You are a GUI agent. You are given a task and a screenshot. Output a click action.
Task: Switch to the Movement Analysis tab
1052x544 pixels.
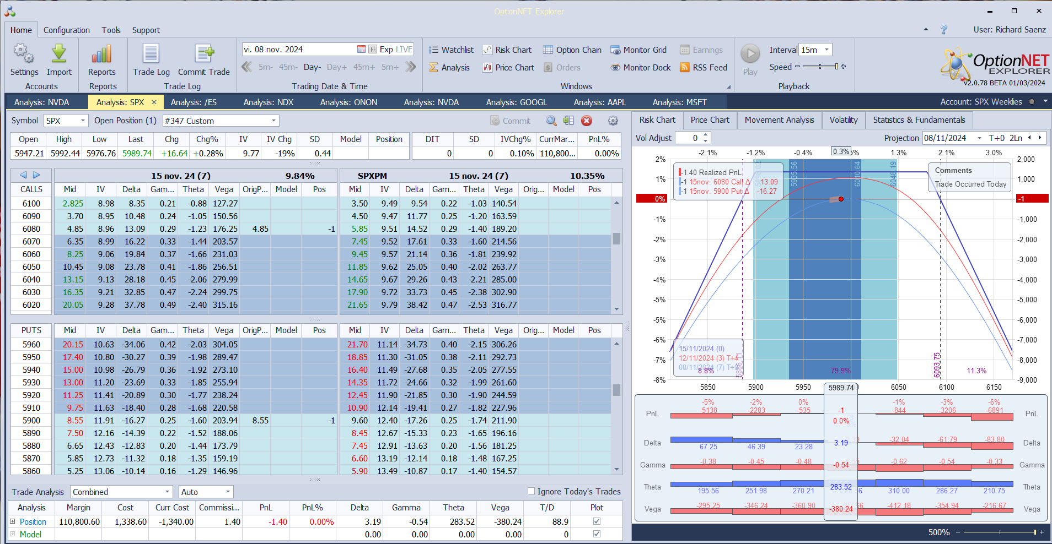point(779,120)
